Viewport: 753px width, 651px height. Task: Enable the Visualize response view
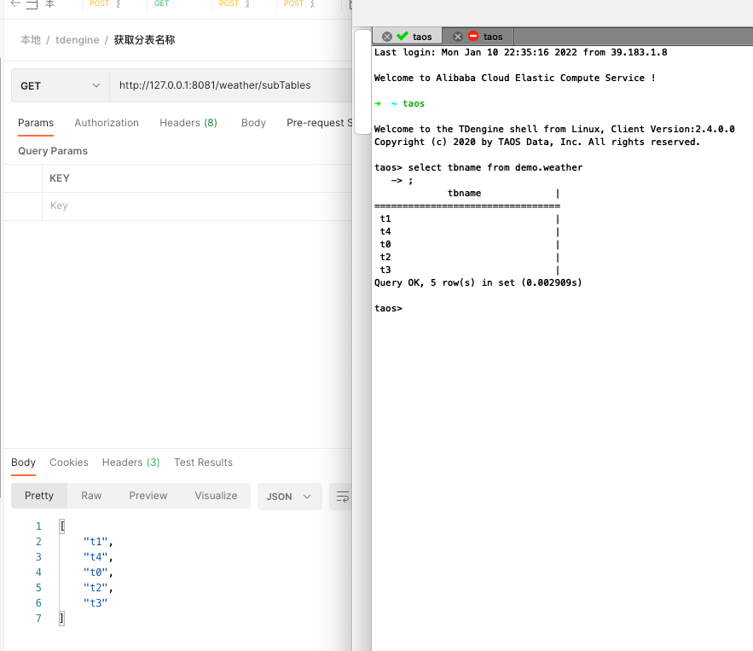216,495
